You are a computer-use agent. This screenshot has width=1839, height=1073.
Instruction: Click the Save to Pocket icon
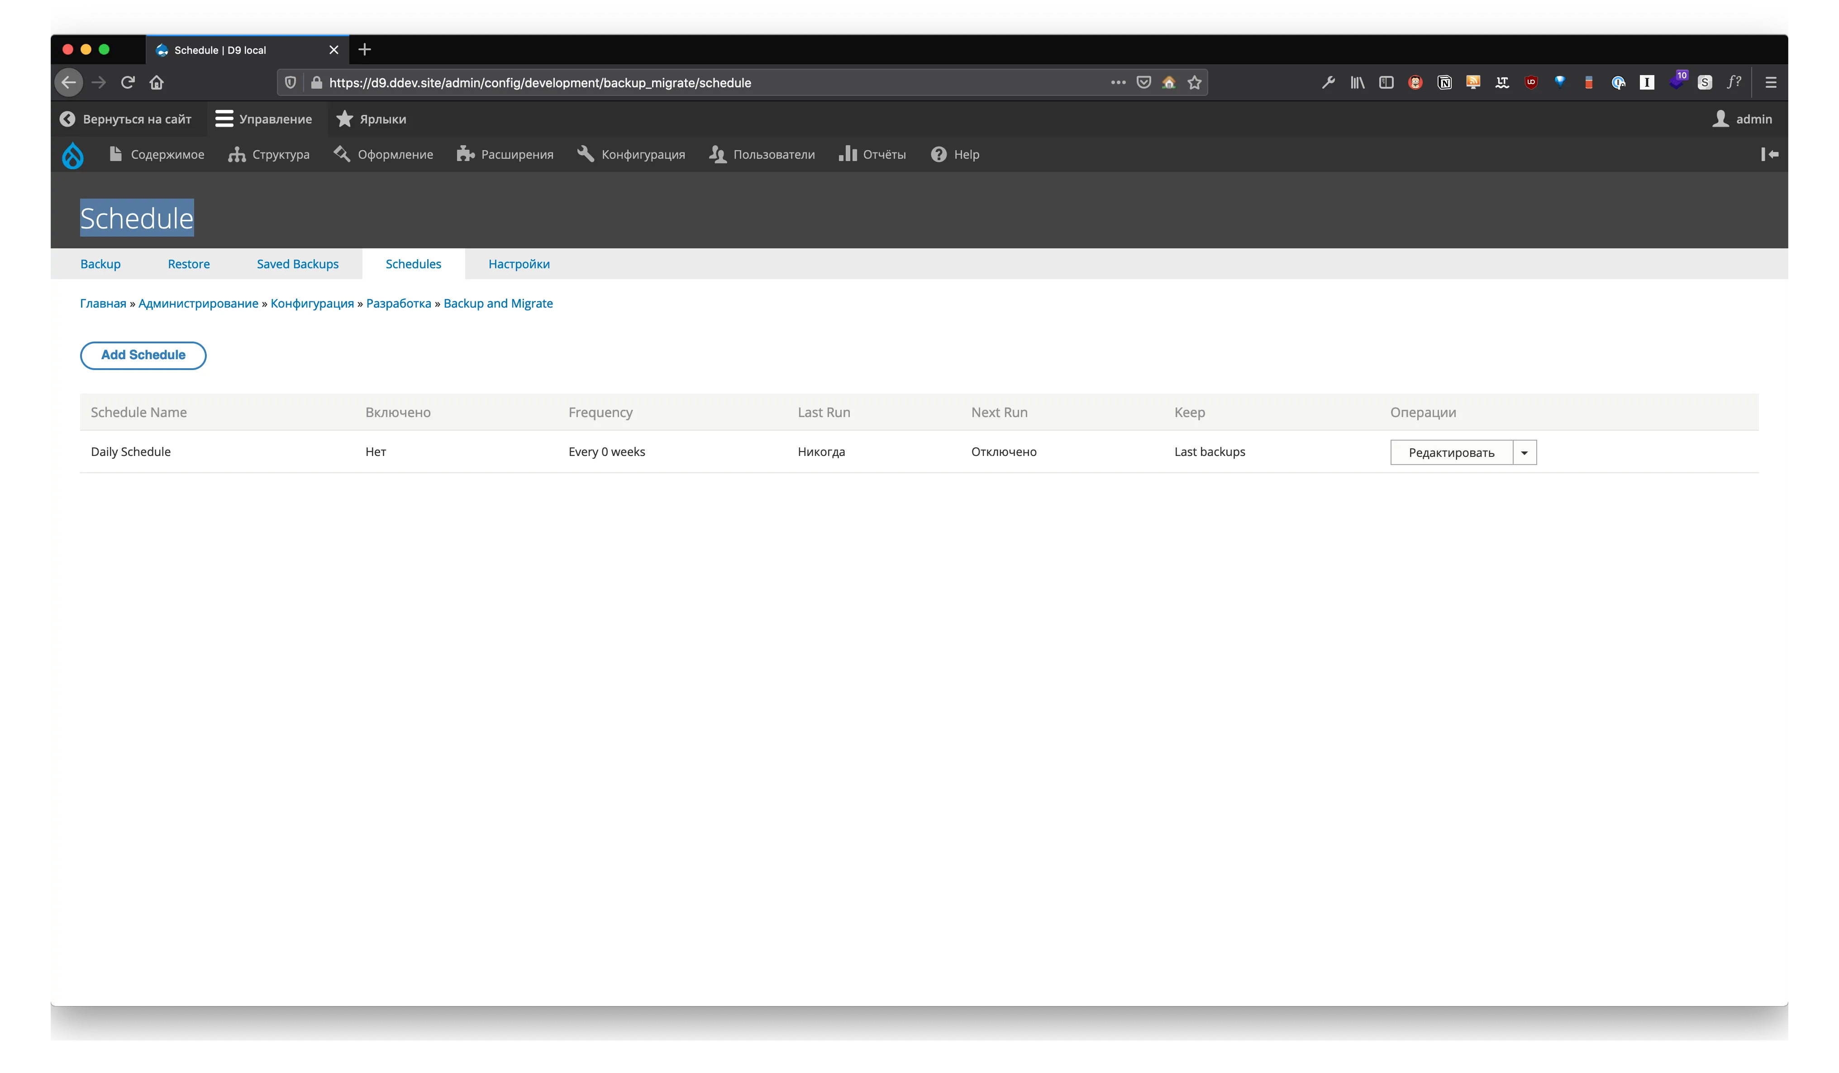coord(1143,82)
